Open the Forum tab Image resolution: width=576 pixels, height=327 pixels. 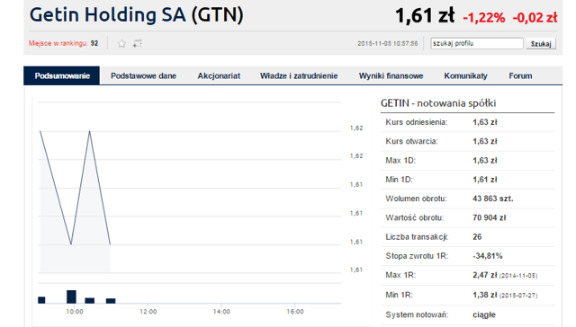(520, 75)
